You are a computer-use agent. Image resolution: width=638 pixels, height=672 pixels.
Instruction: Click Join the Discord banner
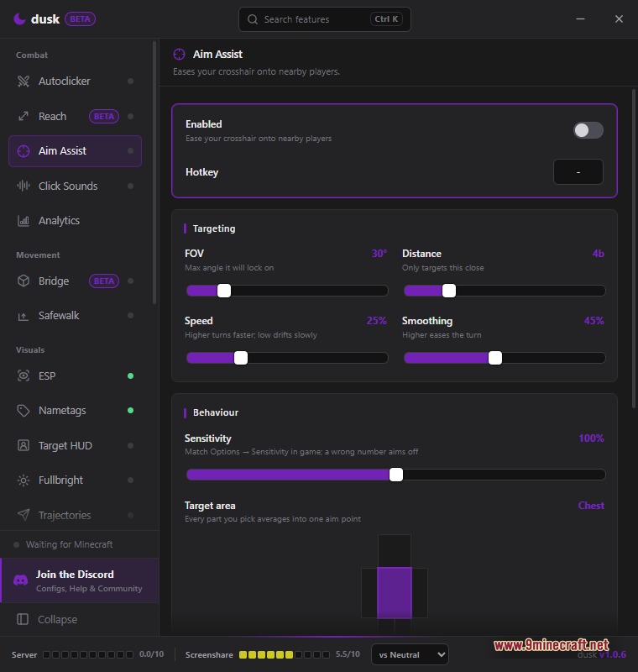coord(80,580)
